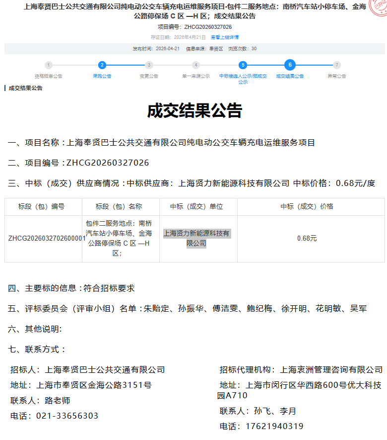The width and height of the screenshot is (387, 440).
Task: Click step 2 circle for 采购公告
Action: coord(102,65)
